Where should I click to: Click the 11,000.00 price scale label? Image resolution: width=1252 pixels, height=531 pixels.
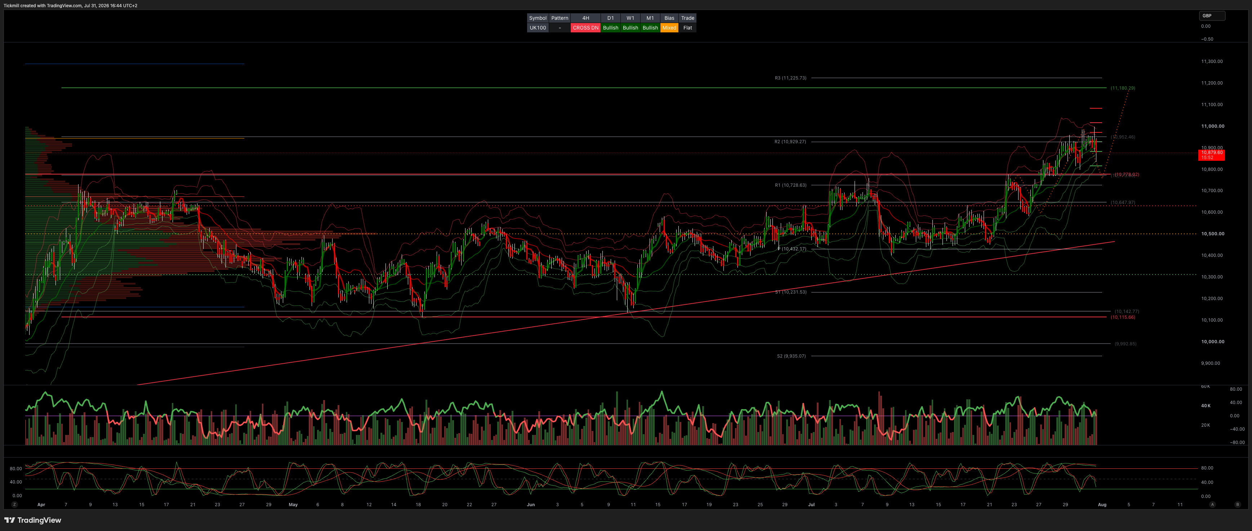pos(1213,126)
